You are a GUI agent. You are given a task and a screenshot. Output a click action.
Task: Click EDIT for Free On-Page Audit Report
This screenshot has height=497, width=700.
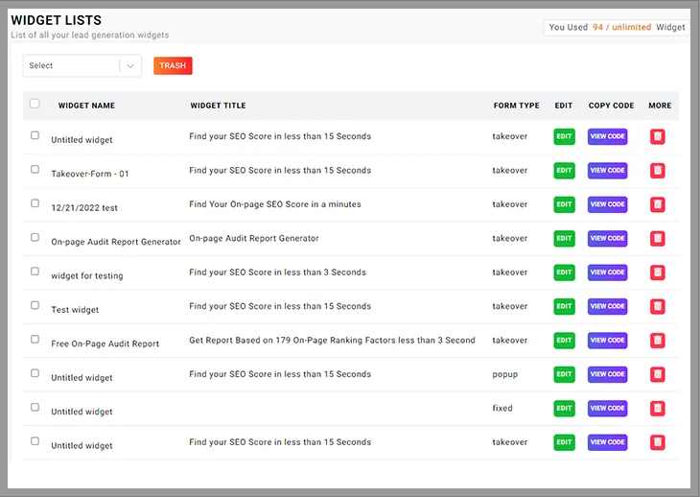coord(564,341)
